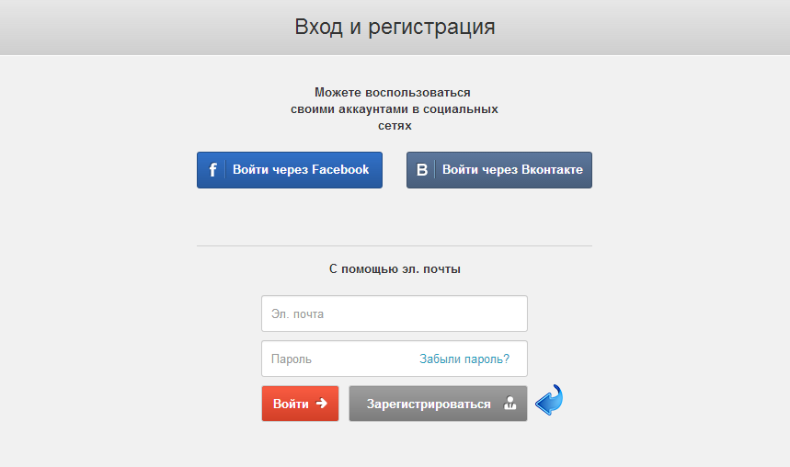Click the white arrow icon in Войти
Image resolution: width=790 pixels, height=467 pixels.
(321, 404)
